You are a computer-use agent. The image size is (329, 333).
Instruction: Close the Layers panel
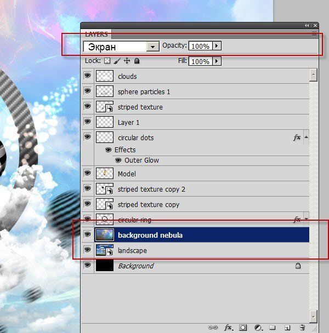tap(315, 26)
